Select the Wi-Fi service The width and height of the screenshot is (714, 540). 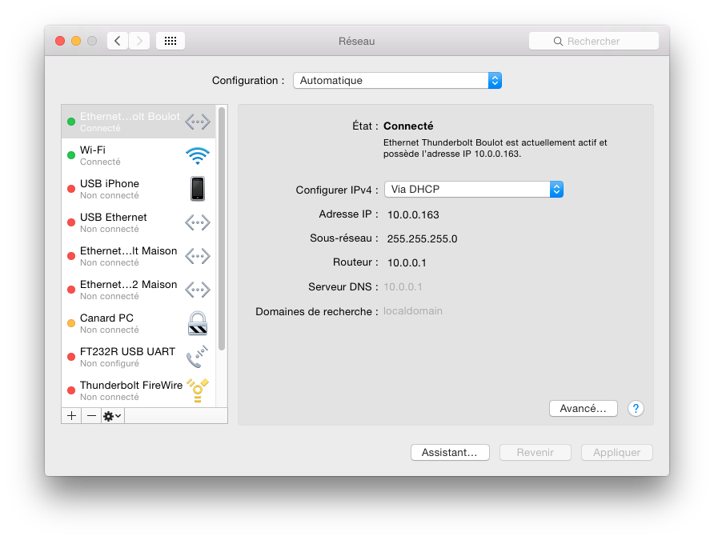click(x=138, y=155)
